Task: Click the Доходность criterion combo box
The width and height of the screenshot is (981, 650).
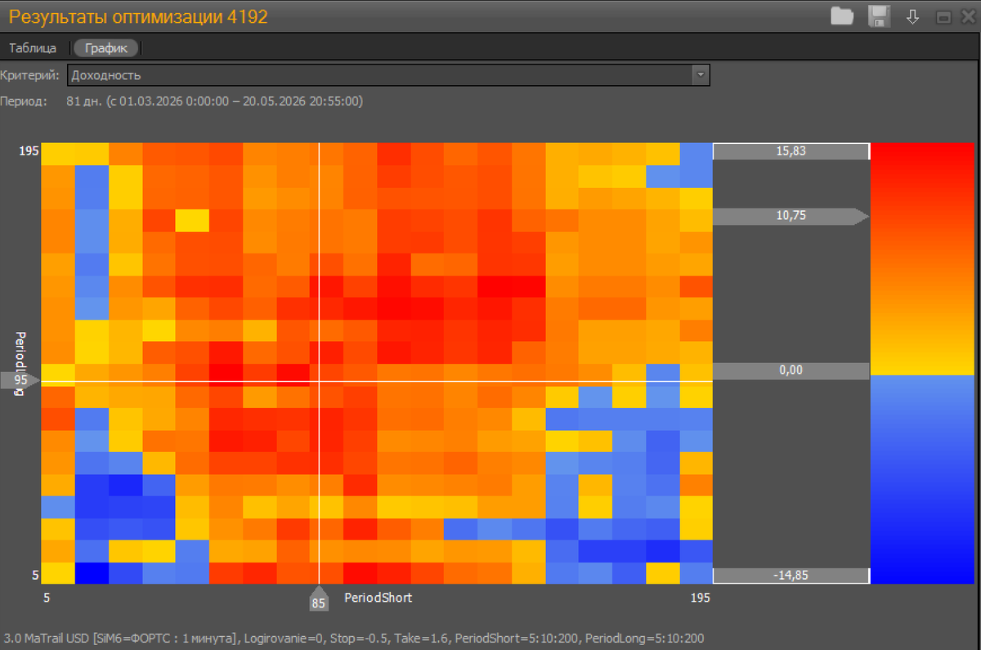Action: (x=388, y=75)
